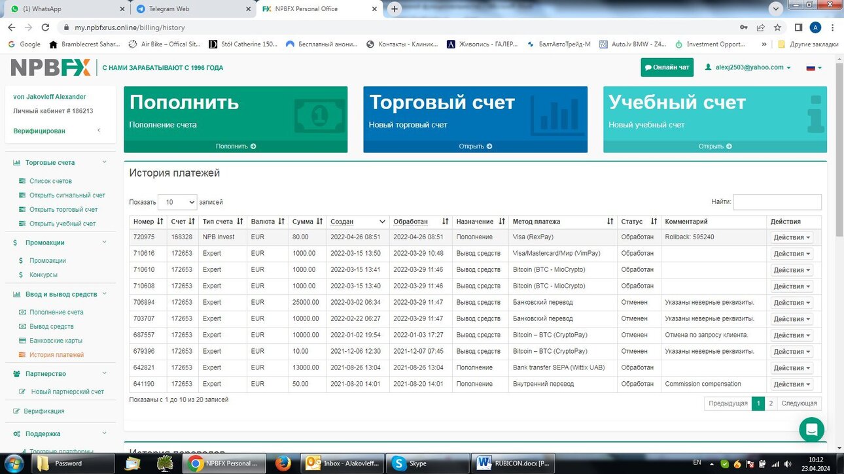
Task: Click the Онлайн чат button
Action: (x=667, y=67)
